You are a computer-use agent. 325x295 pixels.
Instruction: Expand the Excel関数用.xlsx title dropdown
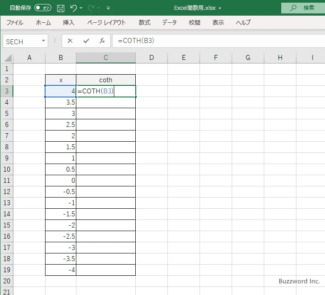click(x=220, y=8)
